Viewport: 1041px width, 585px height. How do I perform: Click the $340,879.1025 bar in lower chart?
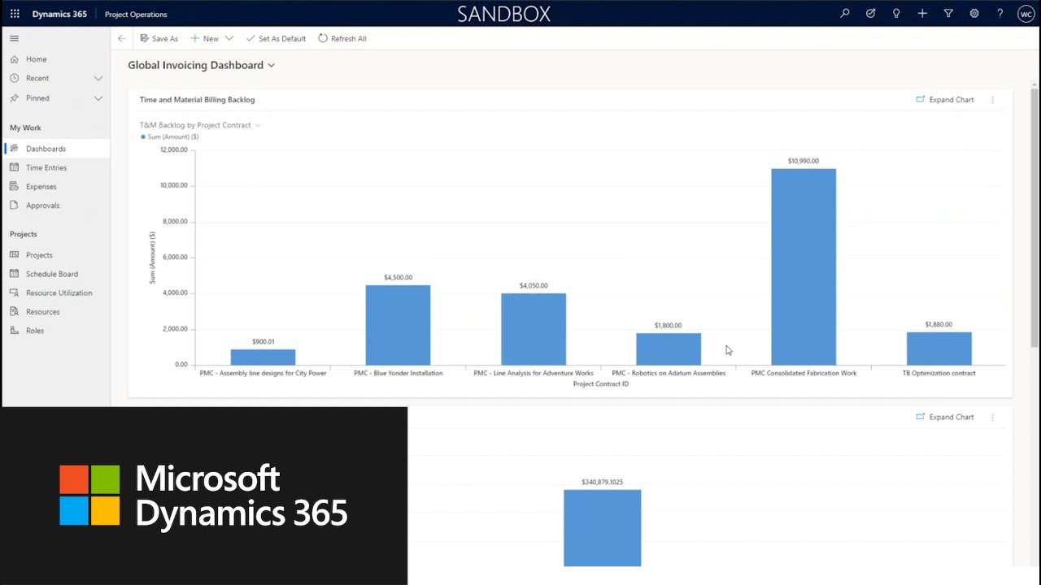602,528
